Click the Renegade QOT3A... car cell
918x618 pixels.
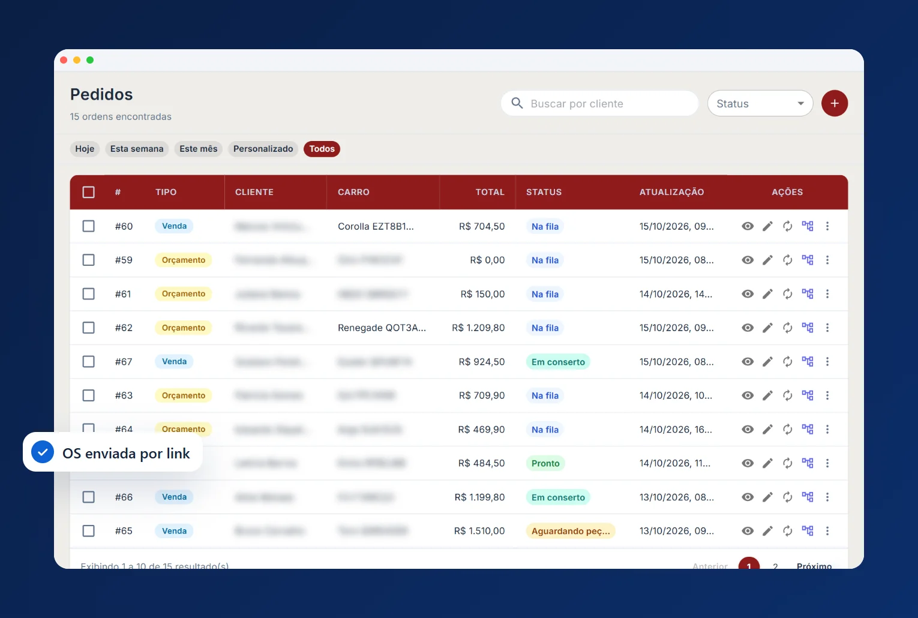(x=382, y=328)
